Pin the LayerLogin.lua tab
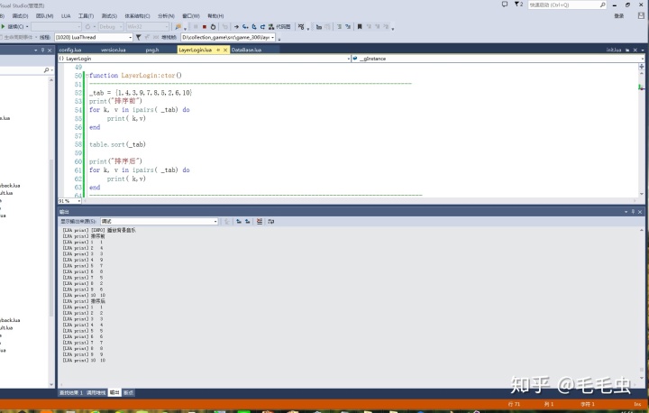Viewport: 649px width, 413px height. click(x=218, y=50)
